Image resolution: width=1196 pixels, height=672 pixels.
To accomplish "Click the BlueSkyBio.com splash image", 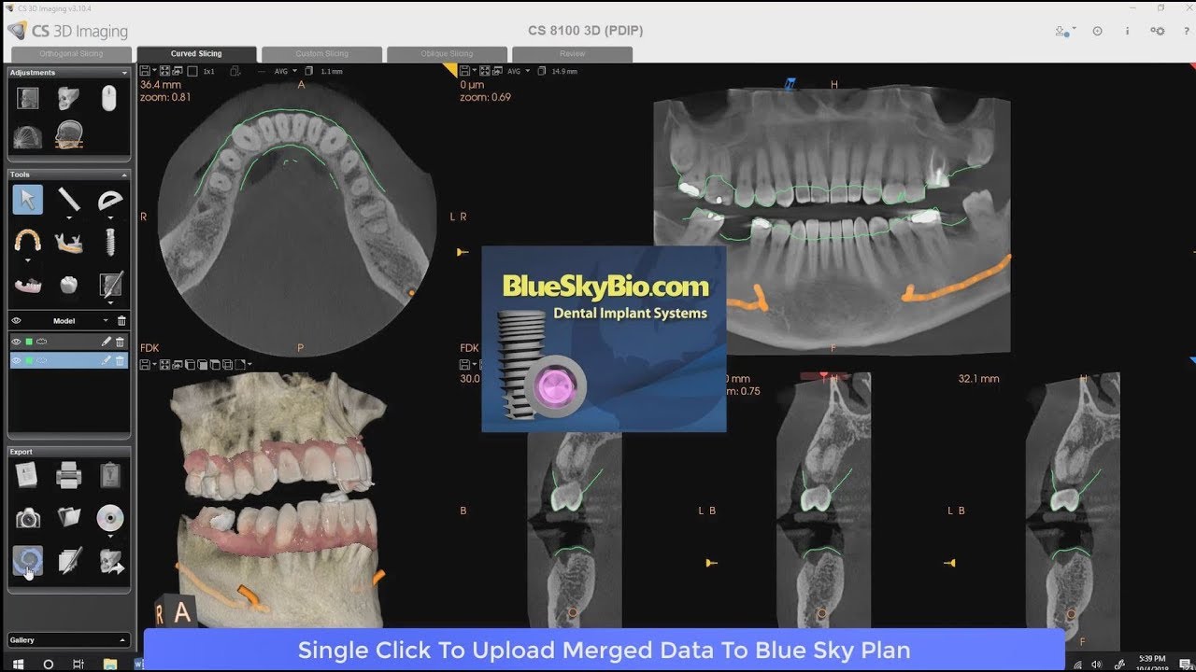I will click(604, 339).
